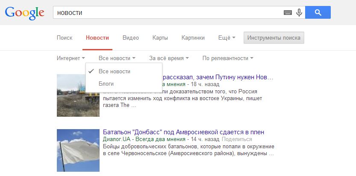Screen dimensions: 356x176
Task: Click the microphone voice search icon
Action: point(299,13)
